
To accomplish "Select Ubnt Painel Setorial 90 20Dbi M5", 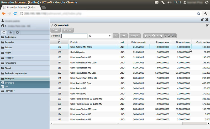I will pos(130,99).
